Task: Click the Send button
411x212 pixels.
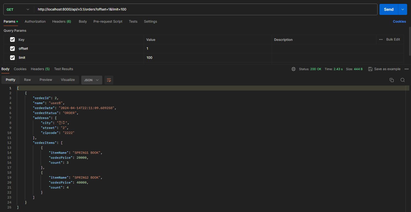Action: pyautogui.click(x=389, y=9)
